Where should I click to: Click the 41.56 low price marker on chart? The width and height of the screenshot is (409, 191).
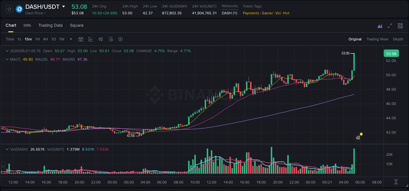[131, 136]
